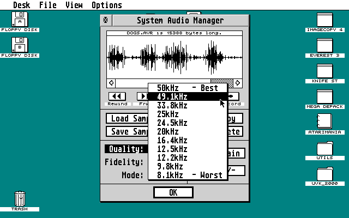The height and width of the screenshot is (218, 349).
Task: Pick 25kHz from the quality list
Action: pyautogui.click(x=188, y=114)
